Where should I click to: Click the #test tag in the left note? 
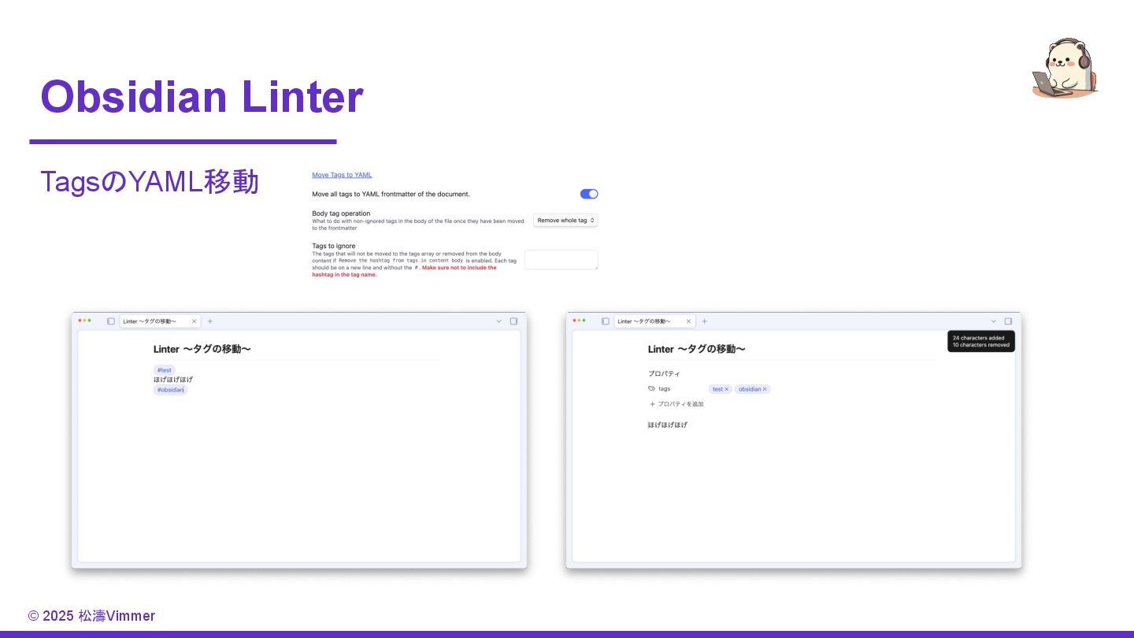[165, 370]
